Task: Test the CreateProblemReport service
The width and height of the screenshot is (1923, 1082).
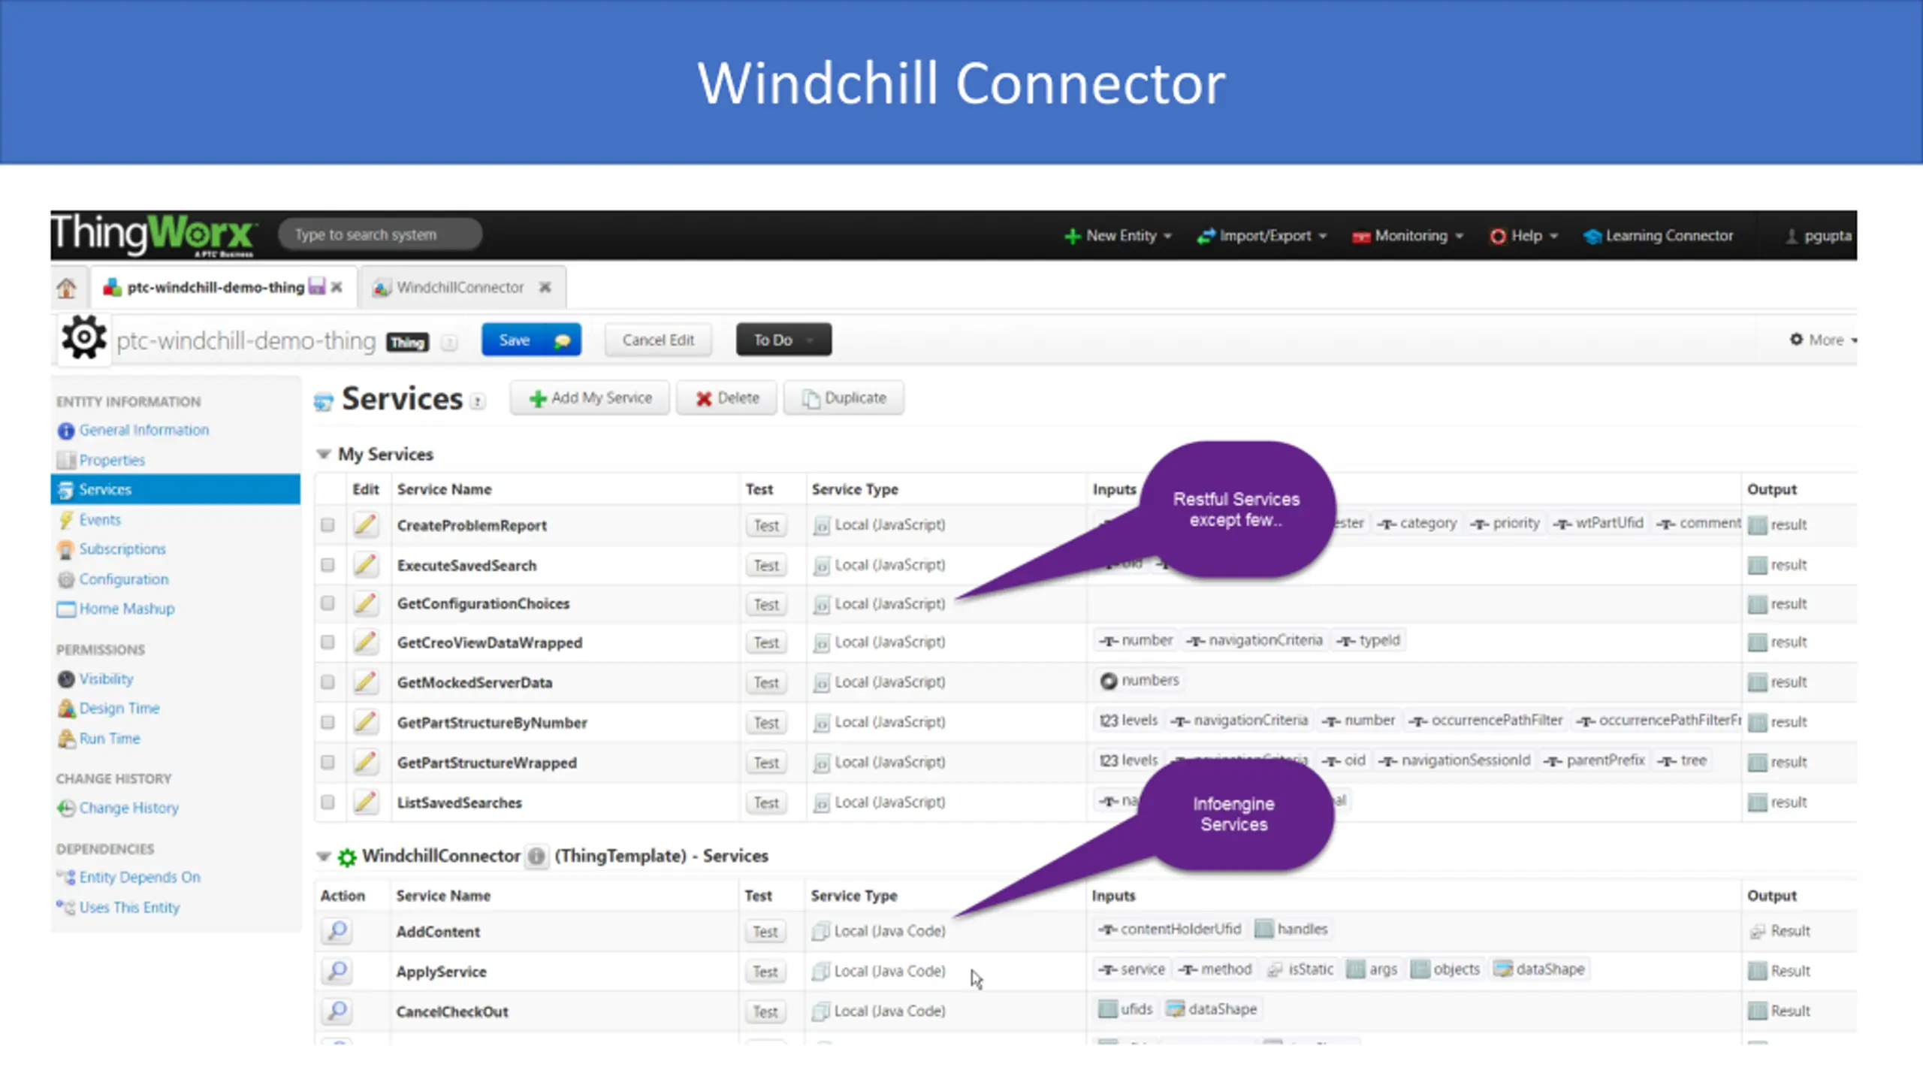Action: point(766,525)
